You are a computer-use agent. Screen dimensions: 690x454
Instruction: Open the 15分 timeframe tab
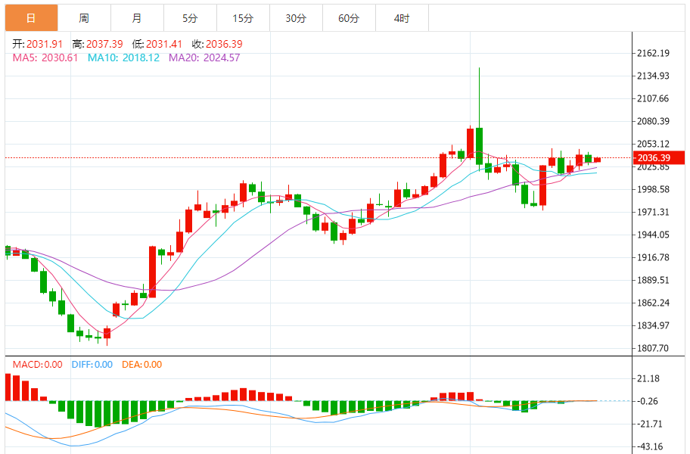(243, 18)
